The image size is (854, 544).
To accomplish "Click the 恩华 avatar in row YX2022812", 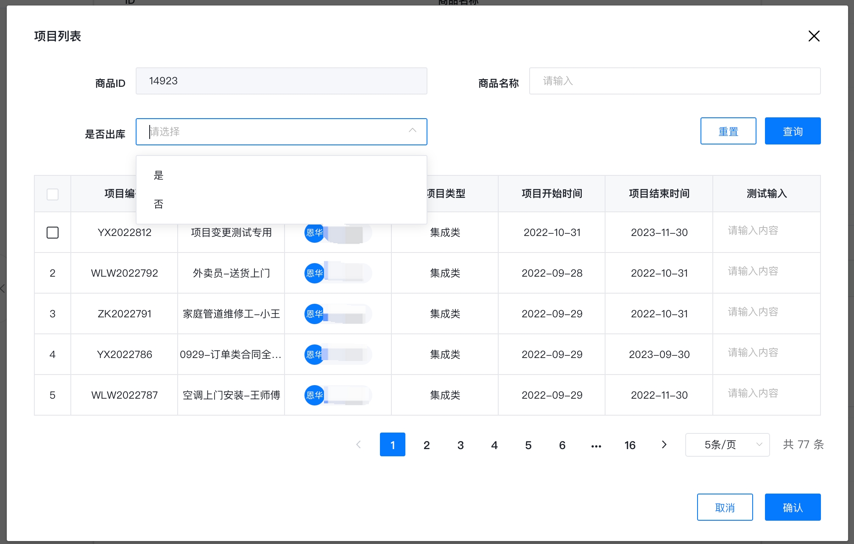I will (x=314, y=233).
